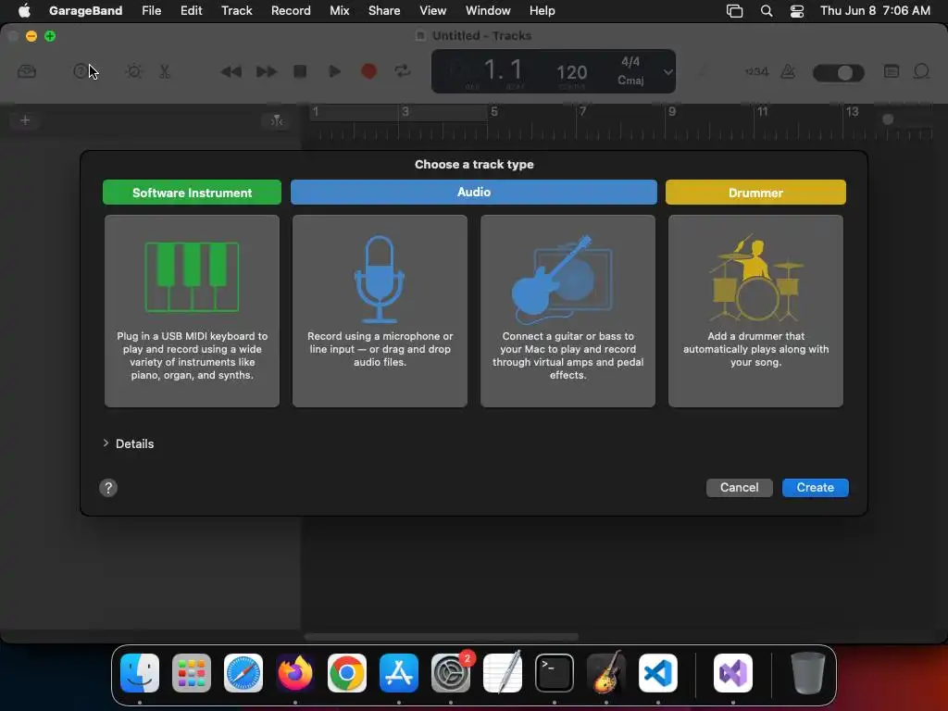Screen dimensions: 948x711
Task: Select the guitar or bass audio card
Action: click(x=568, y=311)
